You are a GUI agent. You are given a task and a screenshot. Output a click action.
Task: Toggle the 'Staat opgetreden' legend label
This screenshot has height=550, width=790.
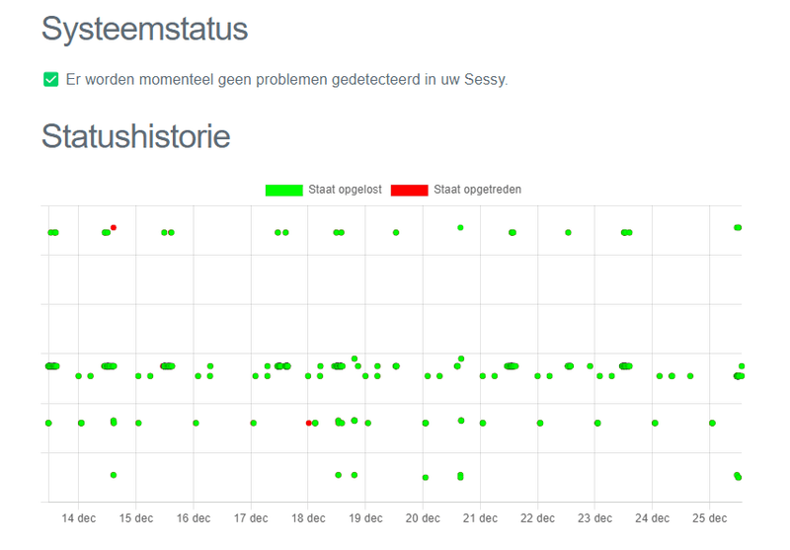(x=478, y=190)
